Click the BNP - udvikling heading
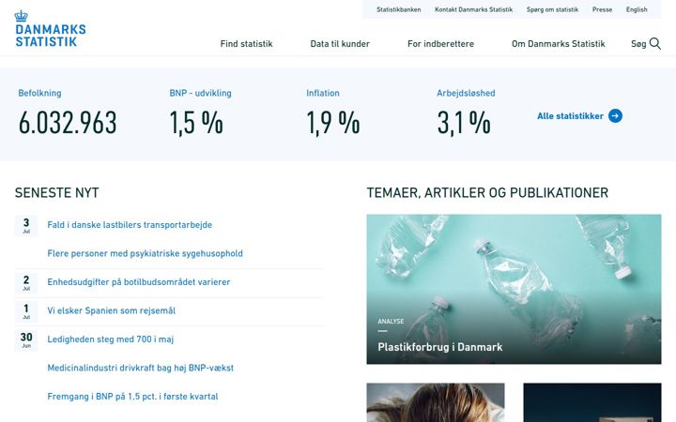Screen dimensions: 676x422 pos(201,93)
